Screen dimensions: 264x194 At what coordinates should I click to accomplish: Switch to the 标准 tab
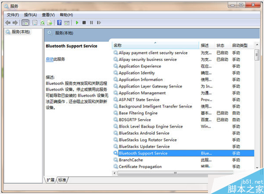pos(62,180)
